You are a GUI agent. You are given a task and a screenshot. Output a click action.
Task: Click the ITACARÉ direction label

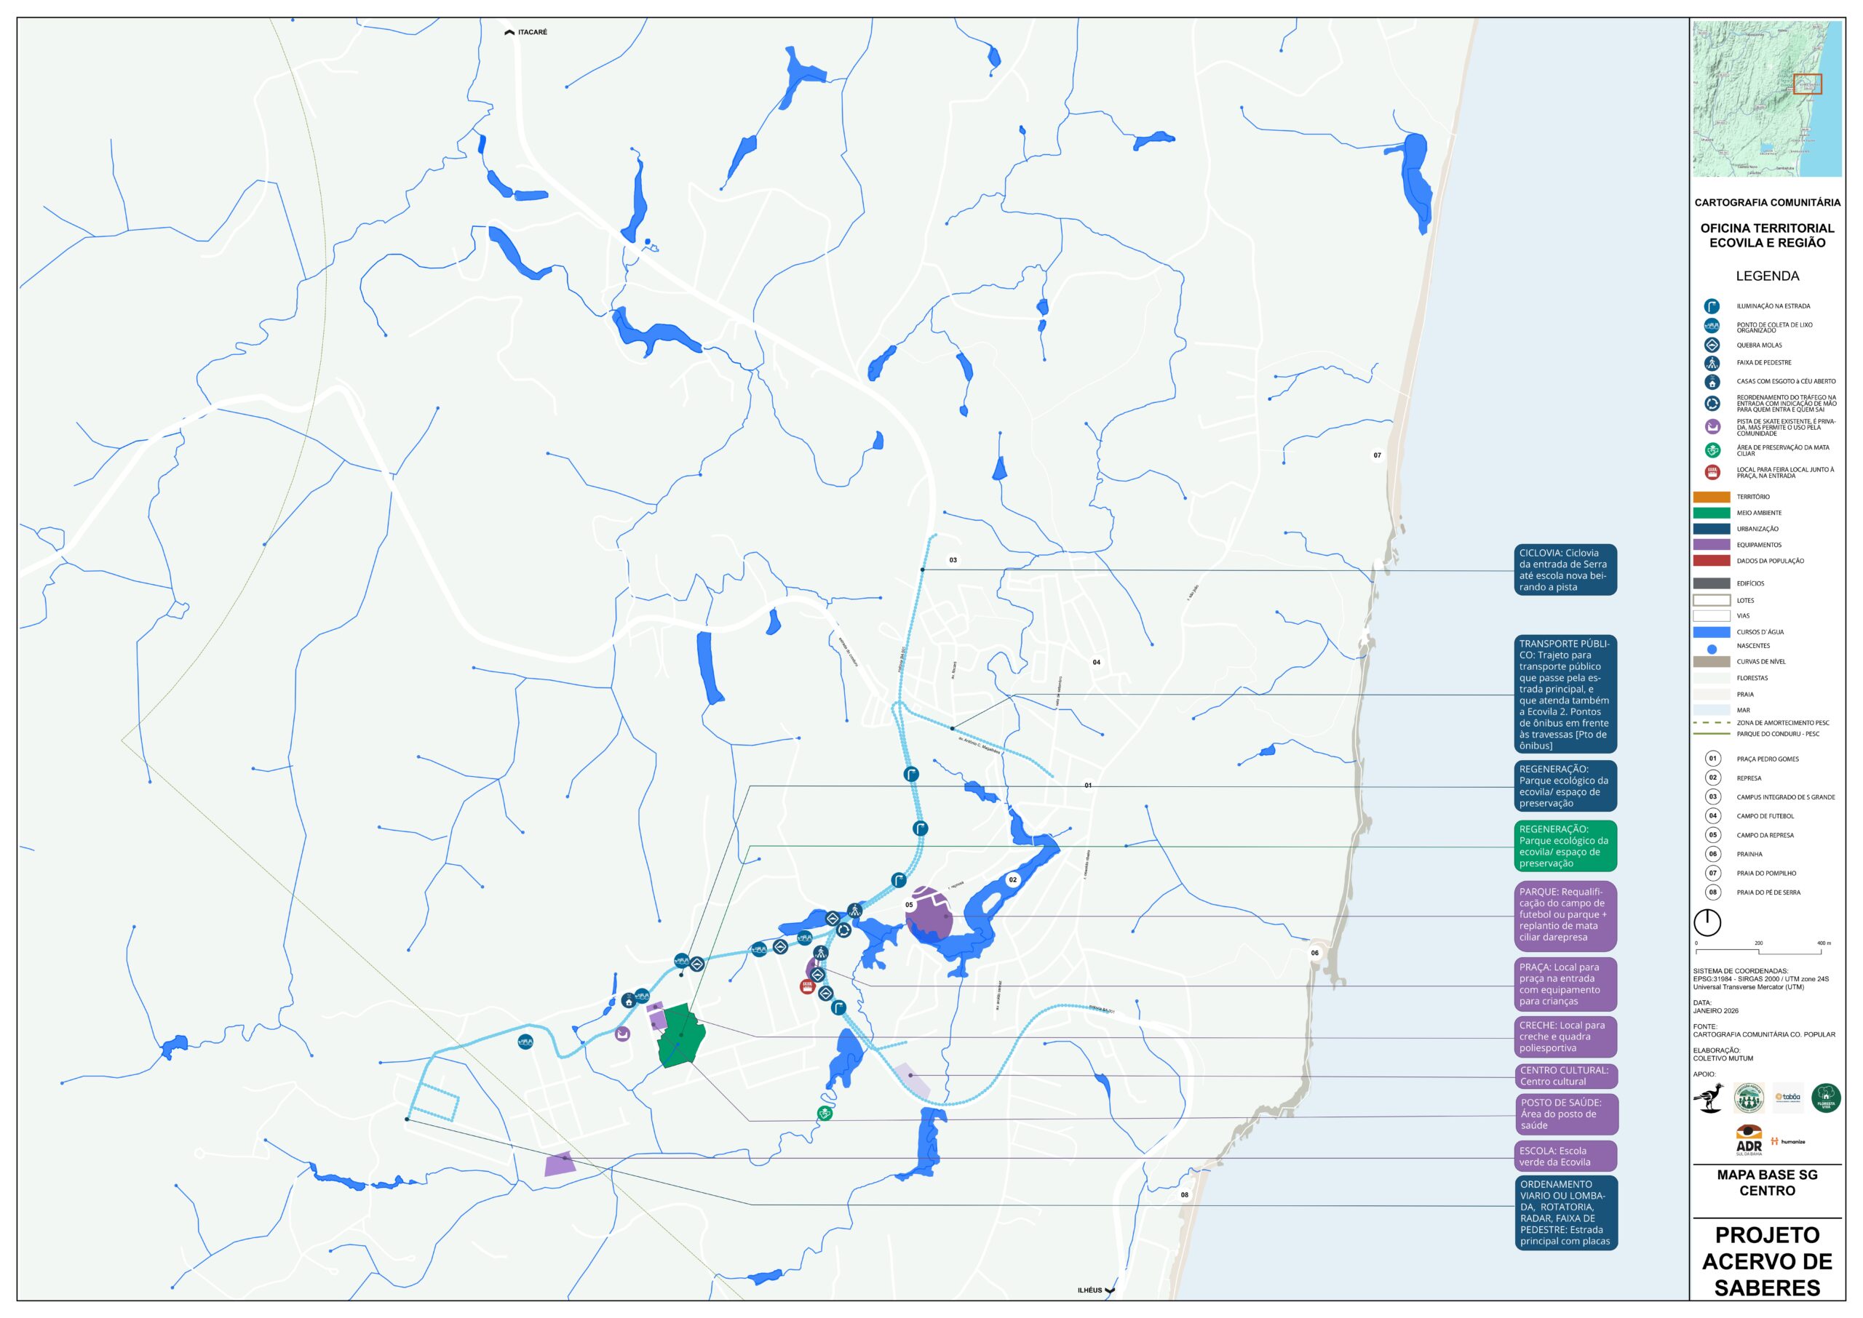532,33
